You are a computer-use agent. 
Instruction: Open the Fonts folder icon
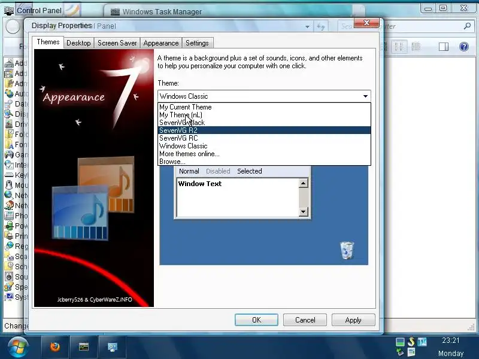click(9, 144)
